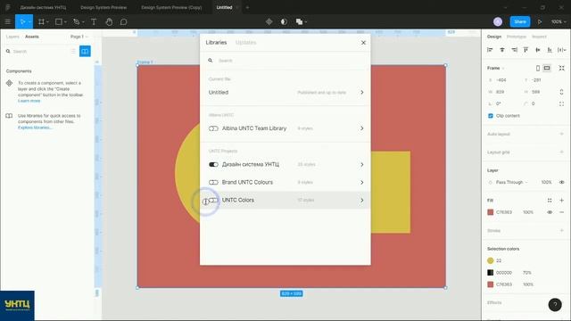Open Pass Through blend mode dropdown
The image size is (571, 321).
coord(511,182)
